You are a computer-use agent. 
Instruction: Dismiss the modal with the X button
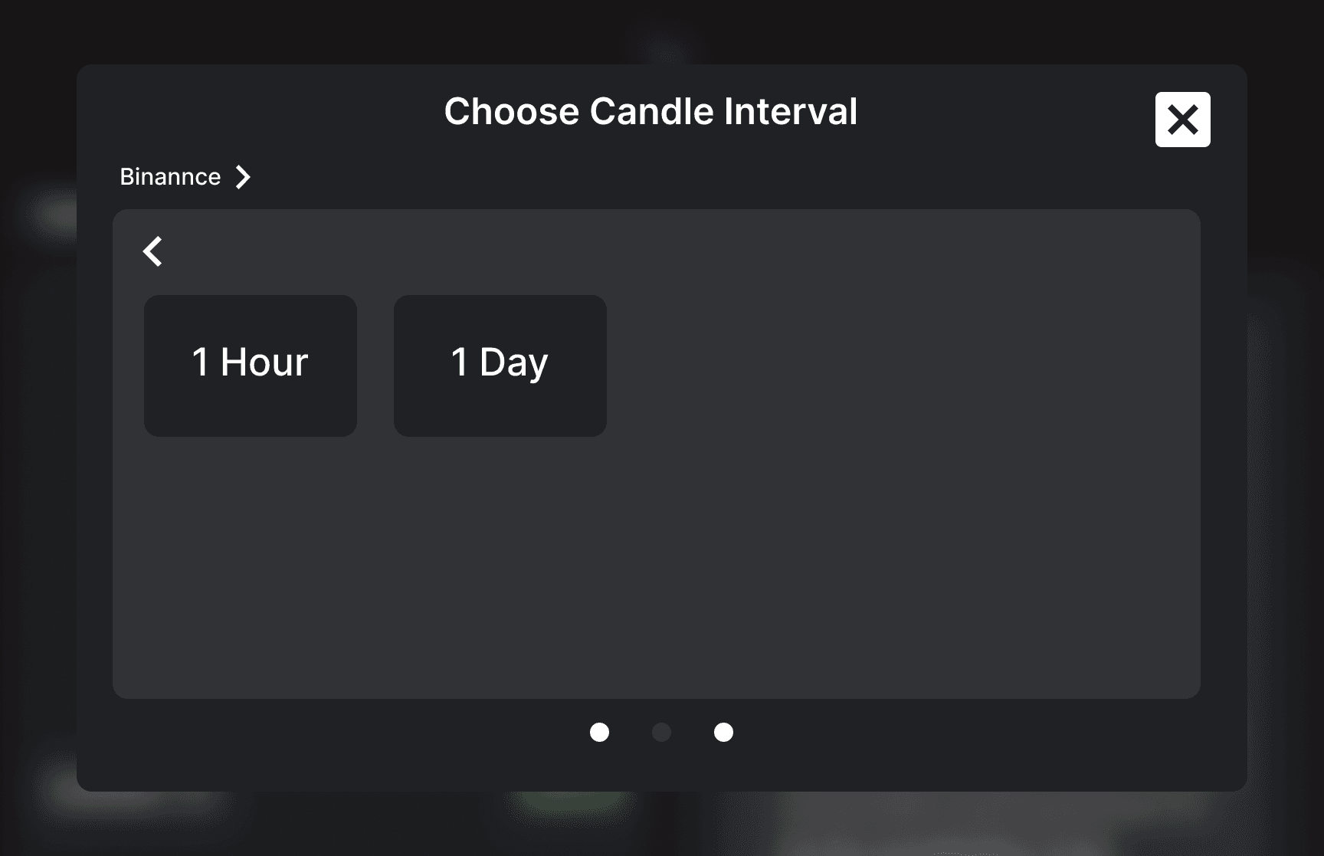[x=1182, y=120]
